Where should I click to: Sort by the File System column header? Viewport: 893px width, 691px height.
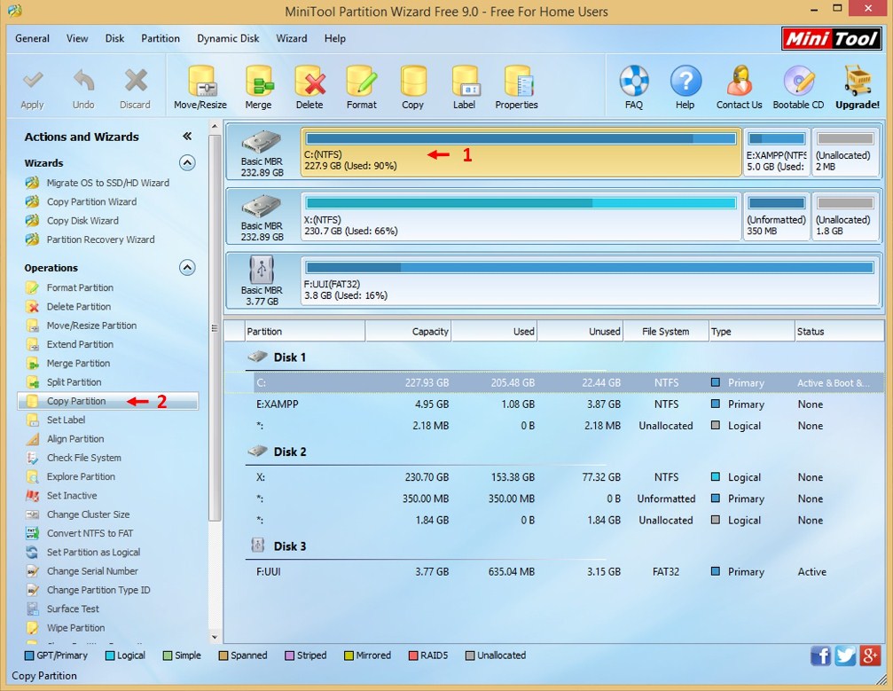point(666,332)
